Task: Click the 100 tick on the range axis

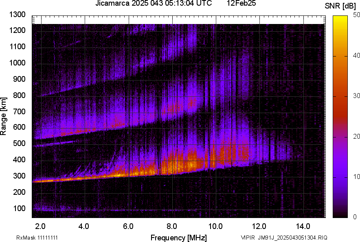Action: pos(19,209)
